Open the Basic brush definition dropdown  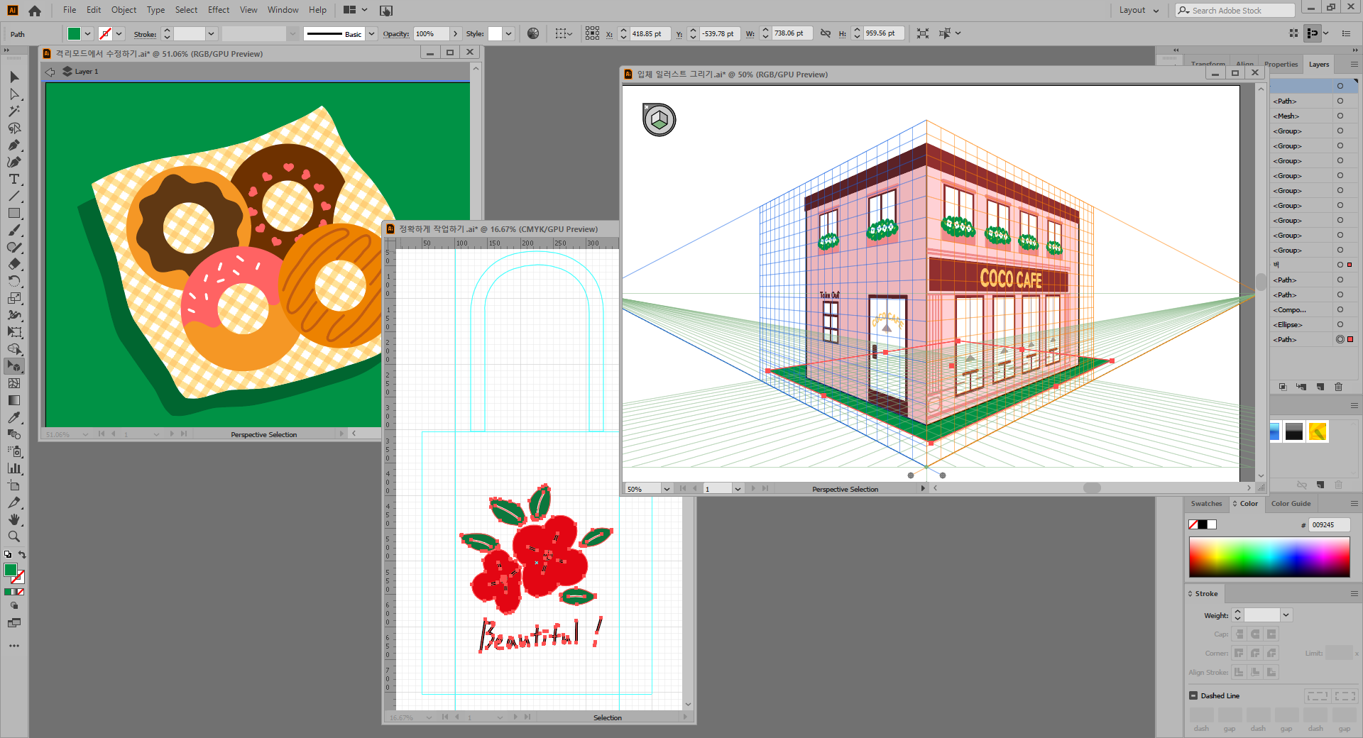tap(371, 33)
